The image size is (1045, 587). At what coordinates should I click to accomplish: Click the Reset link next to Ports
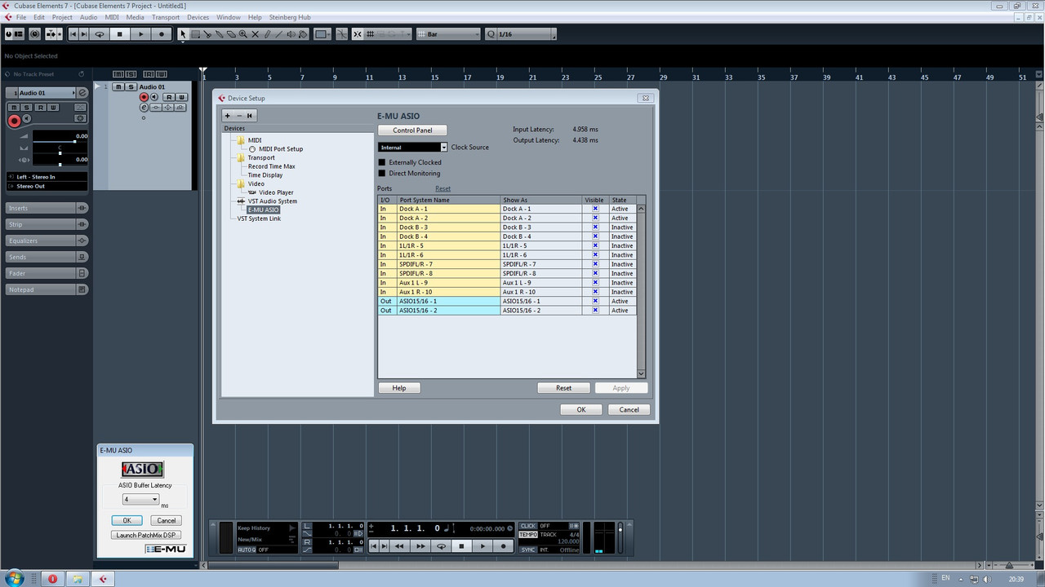[x=442, y=188]
